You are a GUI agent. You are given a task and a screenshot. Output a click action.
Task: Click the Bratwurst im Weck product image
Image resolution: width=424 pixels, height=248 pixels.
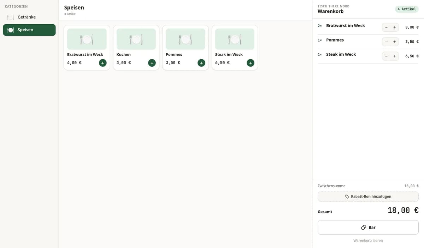tap(87, 39)
